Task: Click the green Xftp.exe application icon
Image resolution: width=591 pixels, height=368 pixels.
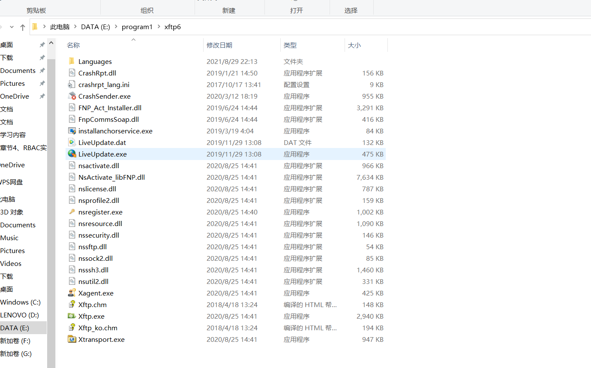Action: point(72,316)
